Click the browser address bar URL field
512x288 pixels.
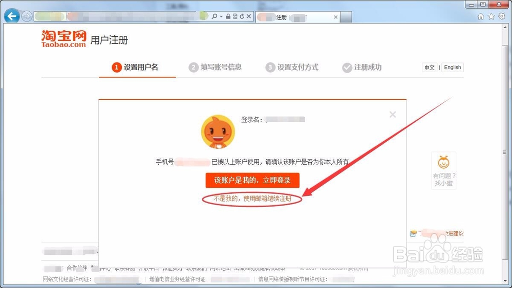(121, 16)
